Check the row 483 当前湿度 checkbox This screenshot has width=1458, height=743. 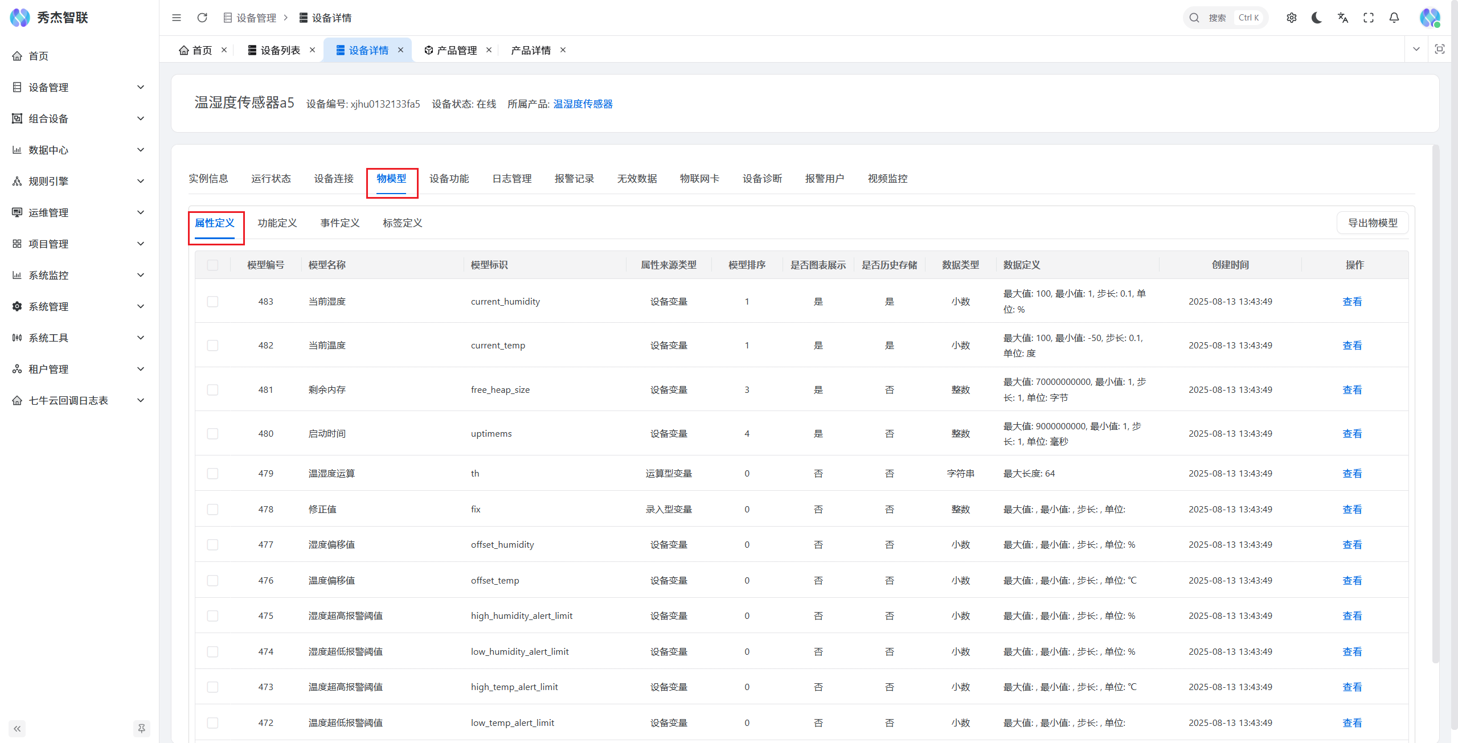point(212,301)
